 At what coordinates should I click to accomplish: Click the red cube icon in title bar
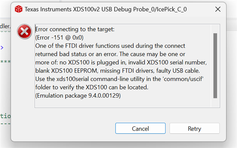coord(19,9)
